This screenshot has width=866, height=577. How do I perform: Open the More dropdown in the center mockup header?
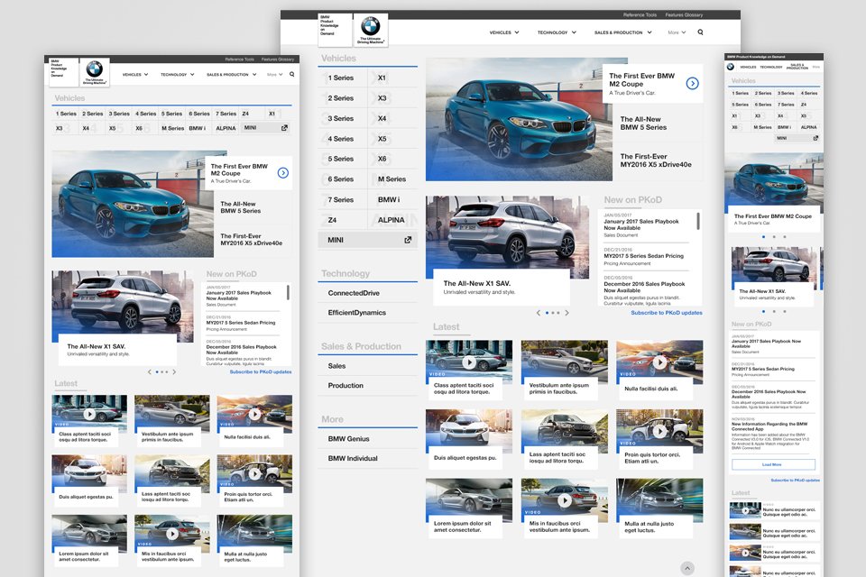[677, 32]
